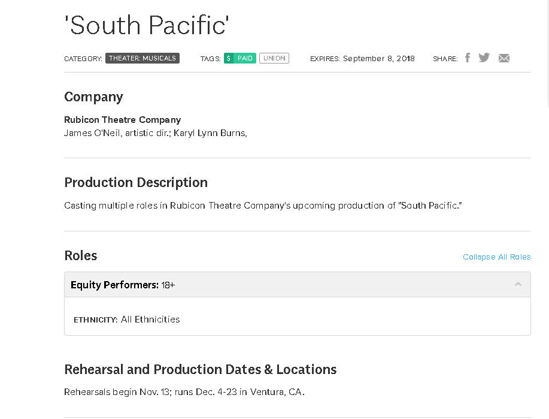549x419 pixels.
Task: Click the Roles section heading
Action: click(x=81, y=256)
